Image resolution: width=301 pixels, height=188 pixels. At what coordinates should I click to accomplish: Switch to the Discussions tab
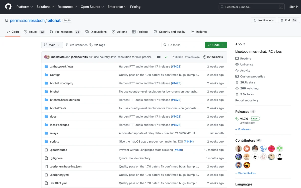pos(96,32)
